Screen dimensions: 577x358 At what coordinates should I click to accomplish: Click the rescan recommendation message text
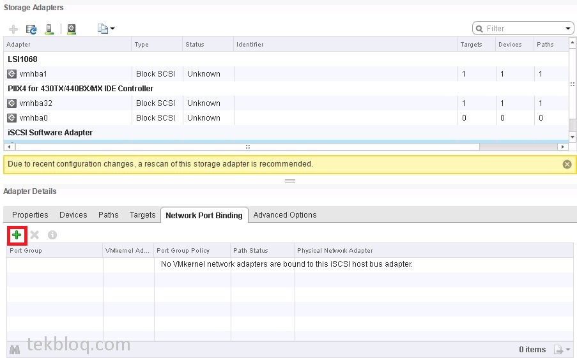pos(160,164)
